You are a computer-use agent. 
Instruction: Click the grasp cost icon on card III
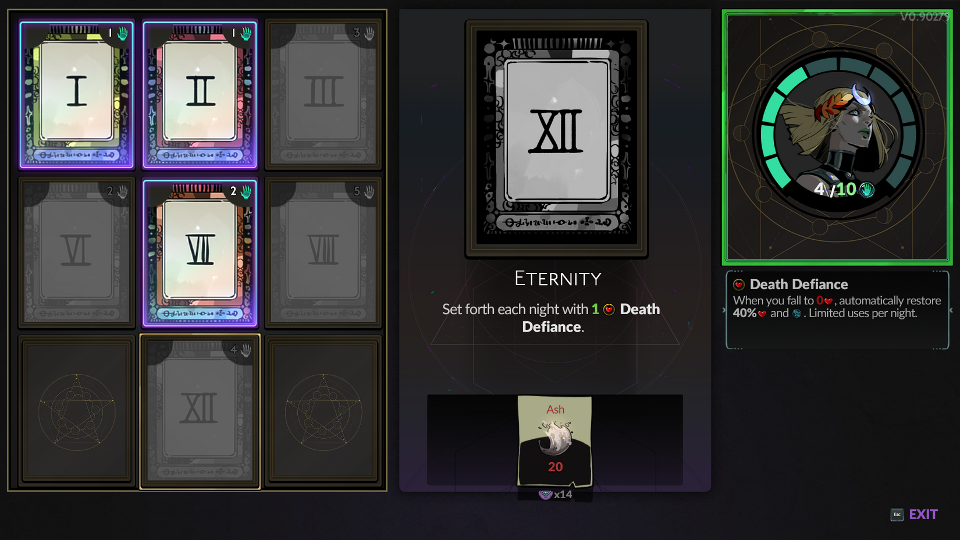pyautogui.click(x=369, y=33)
